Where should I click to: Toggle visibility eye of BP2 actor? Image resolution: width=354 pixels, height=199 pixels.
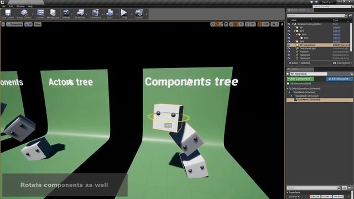click(289, 31)
